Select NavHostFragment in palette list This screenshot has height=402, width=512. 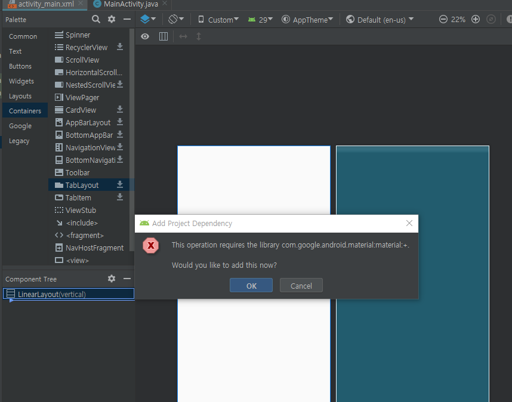coord(89,248)
